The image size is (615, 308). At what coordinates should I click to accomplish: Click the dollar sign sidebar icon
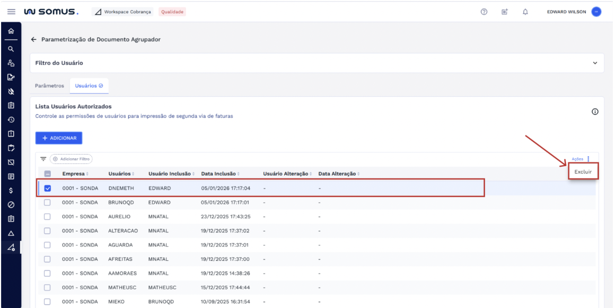10,190
